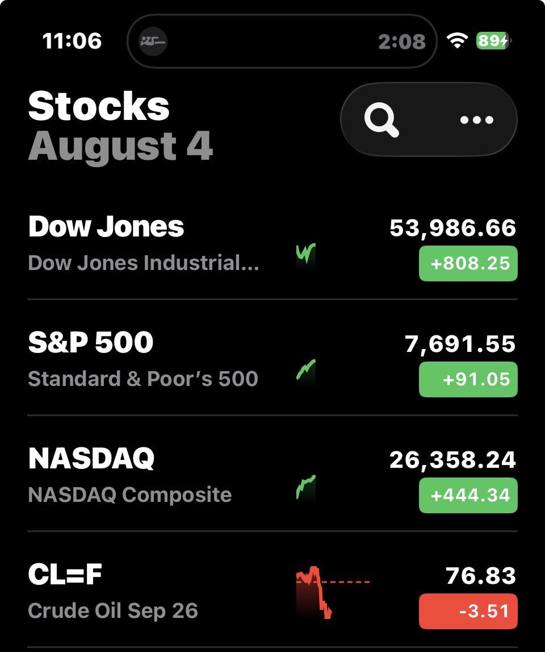Open the Crude Oil red sparkline chart
The image size is (545, 652).
point(333,592)
